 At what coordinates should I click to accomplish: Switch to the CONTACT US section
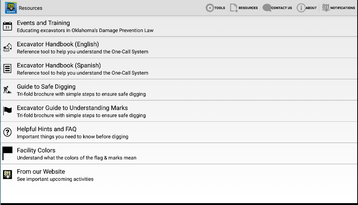click(281, 8)
